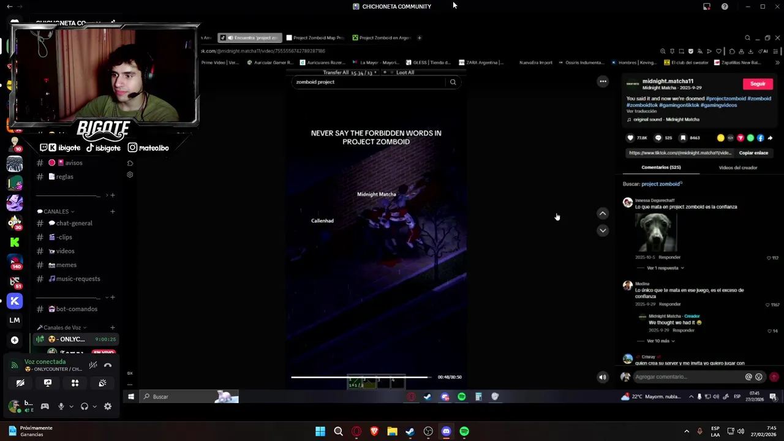Collapse the Canales de Voz category
The width and height of the screenshot is (784, 441).
pyautogui.click(x=62, y=328)
